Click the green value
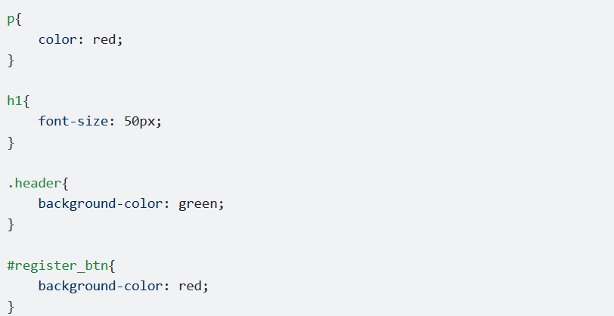This screenshot has width=614, height=316. click(198, 203)
